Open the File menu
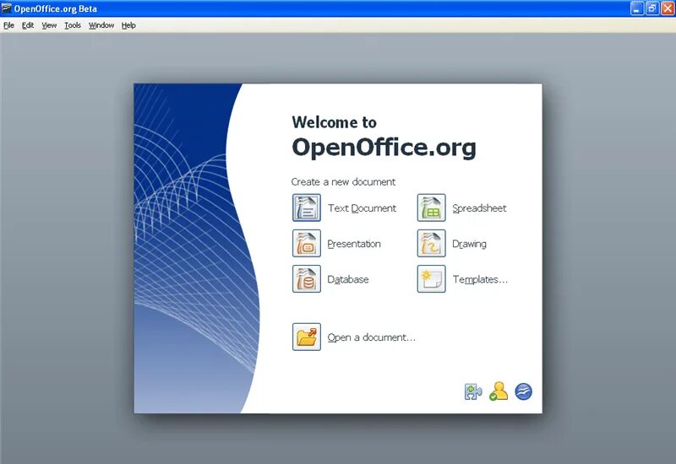Image resolution: width=676 pixels, height=464 pixels. point(8,25)
